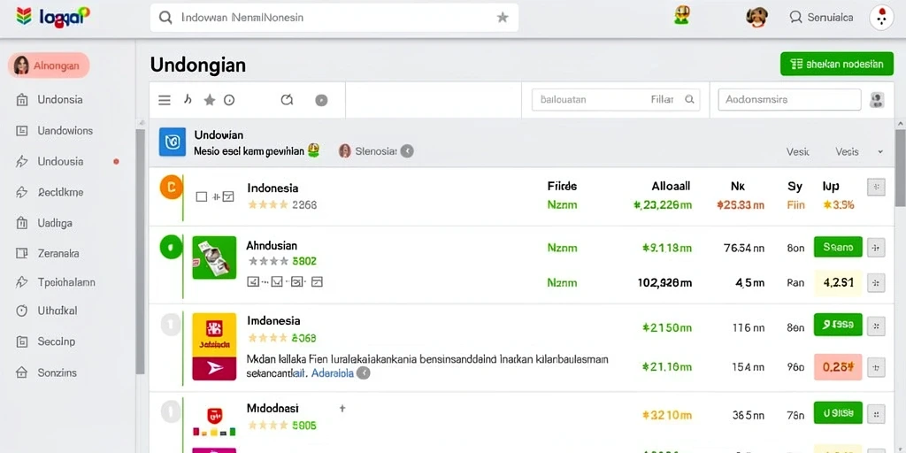The image size is (906, 453).
Task: Click the Vesk column header
Action: pyautogui.click(x=797, y=151)
